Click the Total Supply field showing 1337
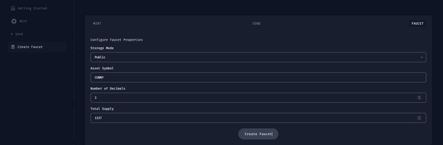Screen dimensions: 443x145 tap(258, 118)
